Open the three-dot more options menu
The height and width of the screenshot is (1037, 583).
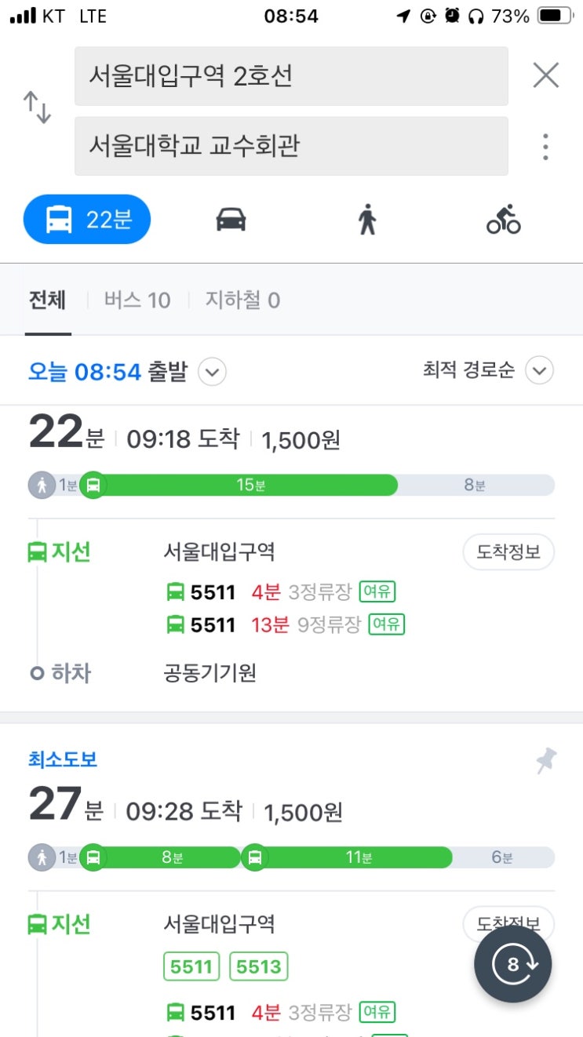point(545,147)
